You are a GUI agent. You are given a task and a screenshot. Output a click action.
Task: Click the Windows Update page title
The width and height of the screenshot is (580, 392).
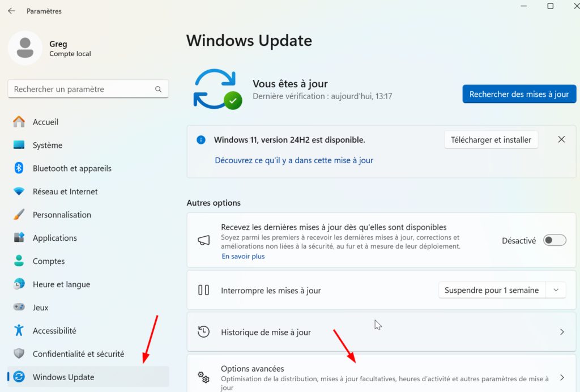pyautogui.click(x=249, y=40)
